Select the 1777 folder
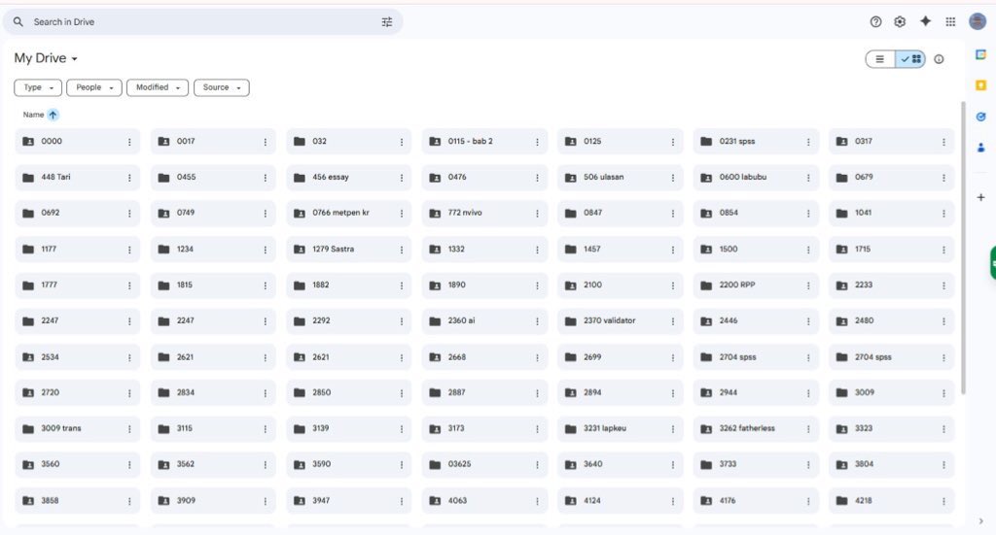This screenshot has height=535, width=996. (78, 285)
